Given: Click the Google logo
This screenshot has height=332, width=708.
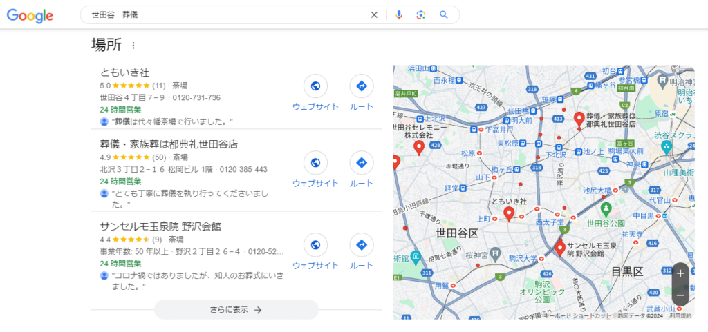Looking at the screenshot, I should tap(30, 15).
